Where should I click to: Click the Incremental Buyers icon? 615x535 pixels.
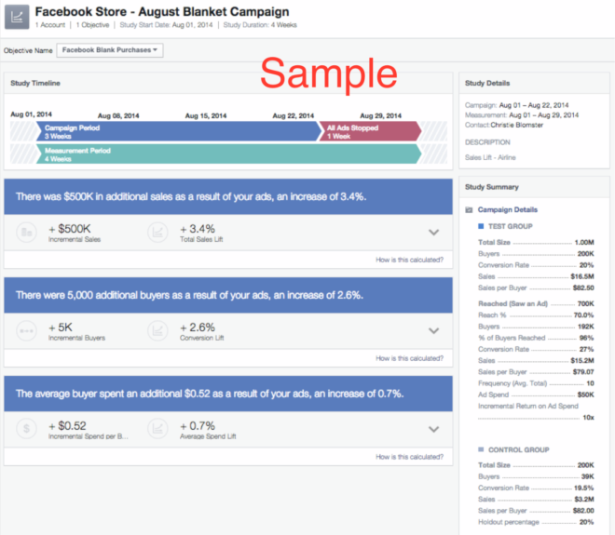27,331
